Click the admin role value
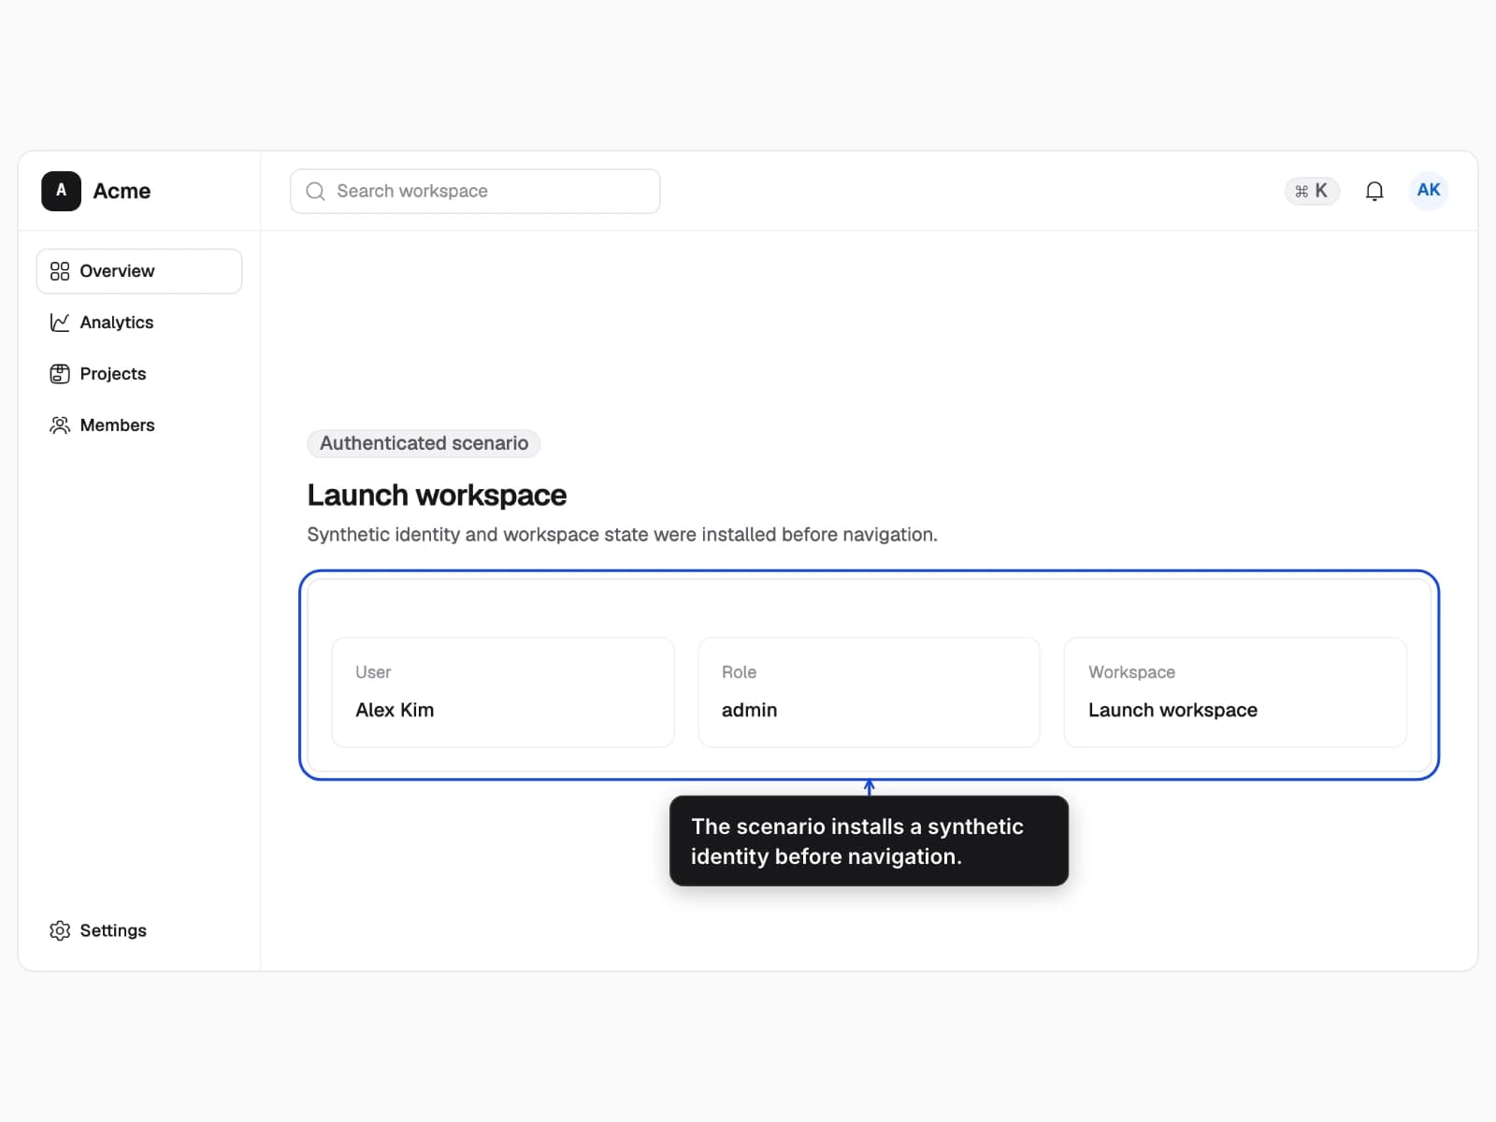1496x1122 pixels. coord(749,710)
